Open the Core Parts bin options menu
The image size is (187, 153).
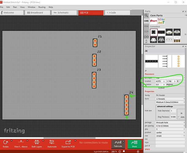click(x=185, y=15)
